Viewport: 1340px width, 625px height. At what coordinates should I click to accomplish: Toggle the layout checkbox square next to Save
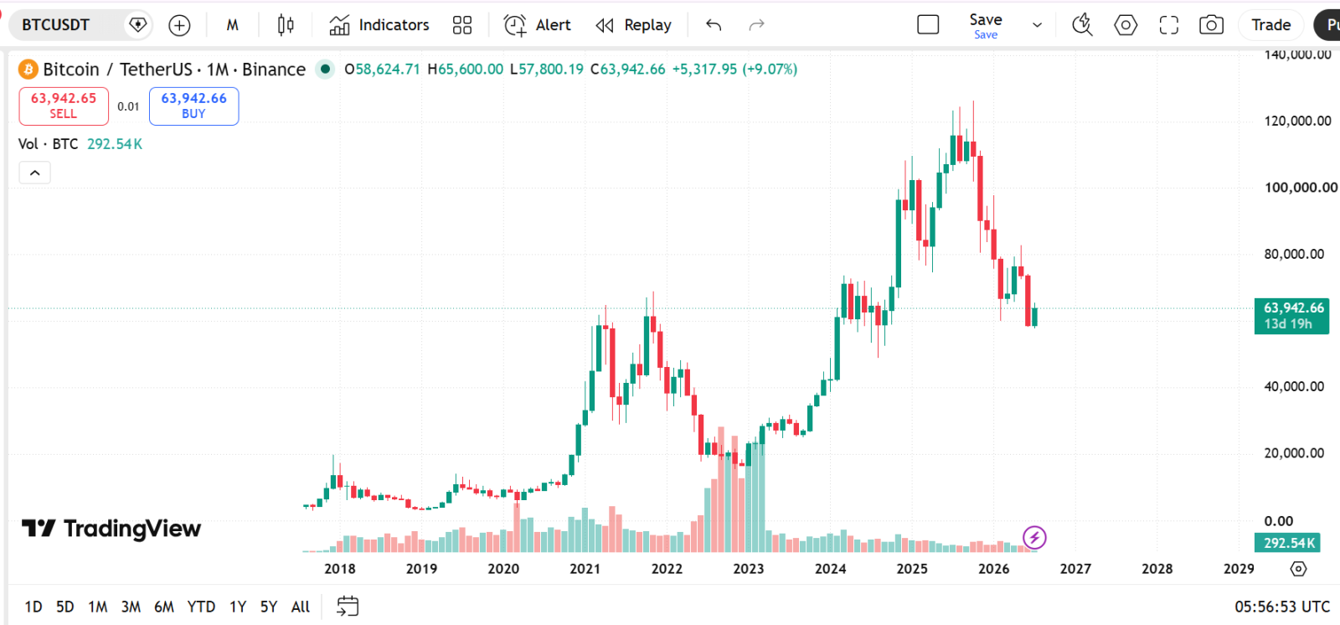click(x=928, y=25)
